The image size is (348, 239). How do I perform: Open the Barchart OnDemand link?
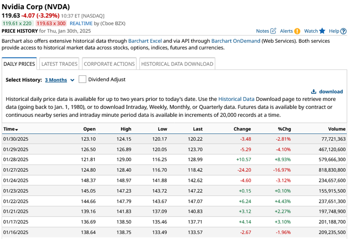pos(236,41)
